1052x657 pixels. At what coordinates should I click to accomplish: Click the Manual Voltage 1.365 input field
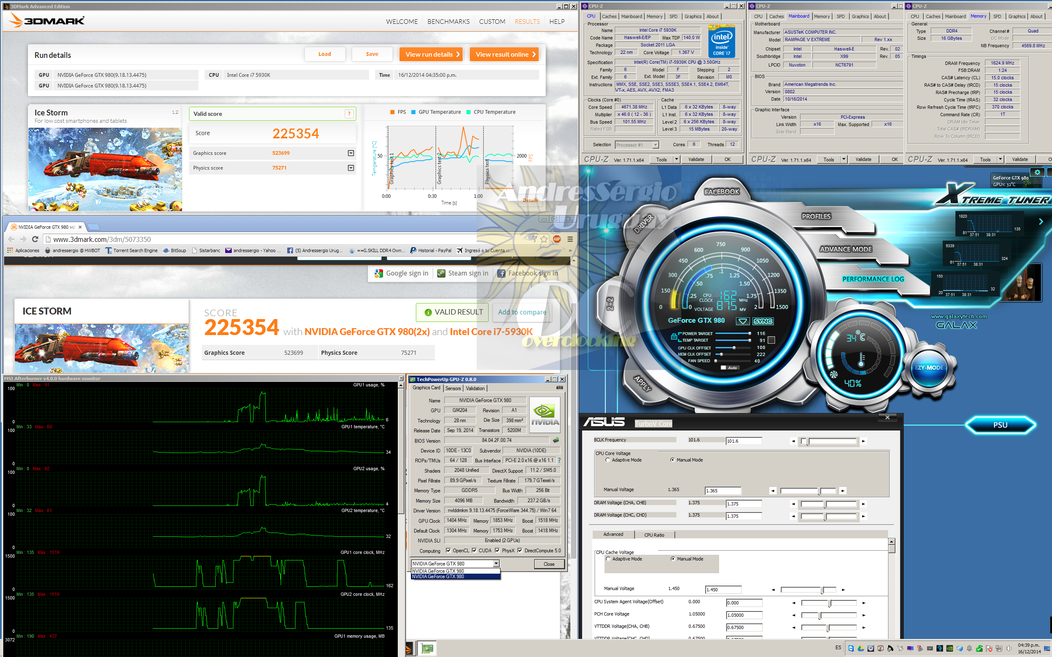[722, 491]
